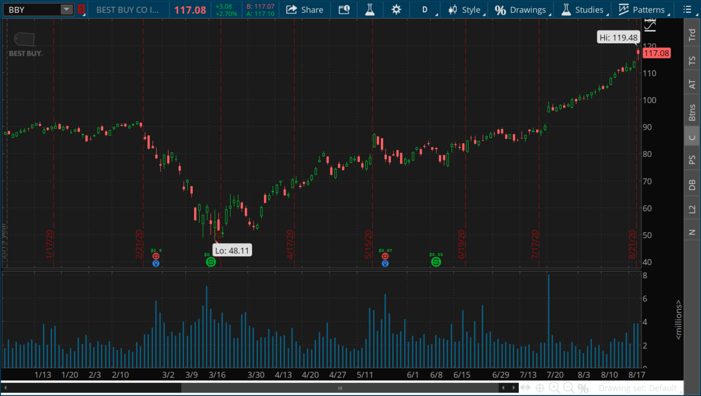This screenshot has width=701, height=396.
Task: Click the B: 117.07 bid value
Action: click(x=261, y=6)
